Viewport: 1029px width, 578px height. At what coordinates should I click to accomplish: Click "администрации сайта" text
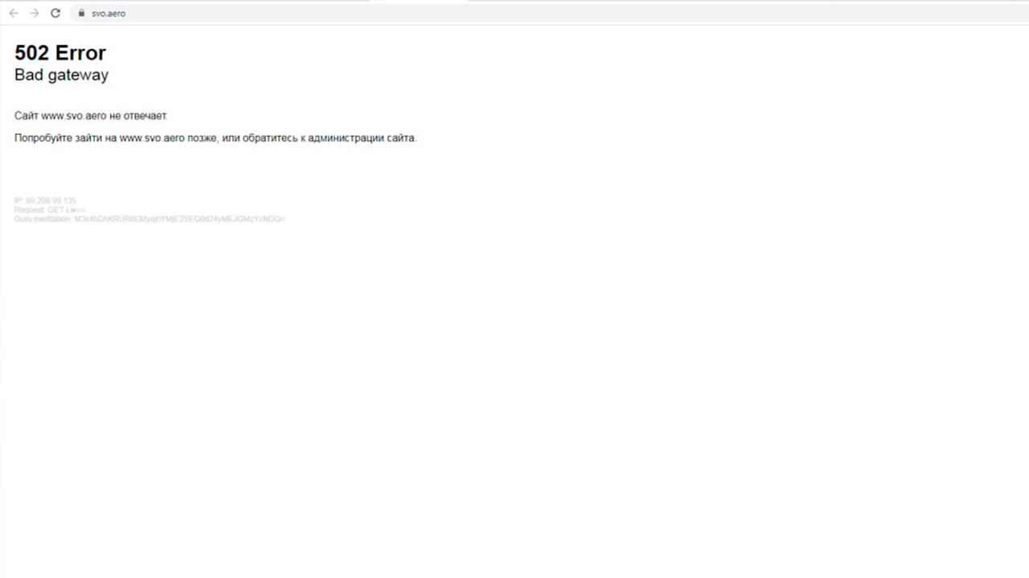[x=362, y=138]
